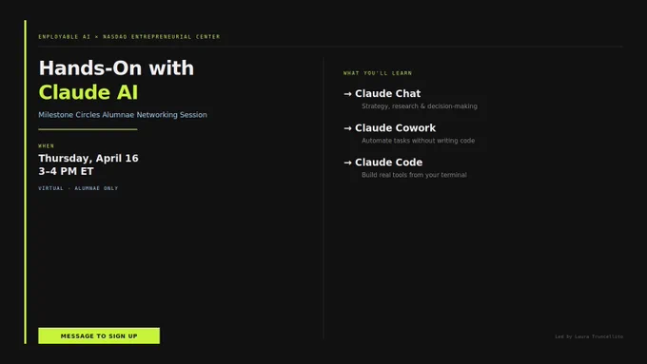Click the 'WHEN' label
Screen dimensions: 647x364
click(x=47, y=146)
